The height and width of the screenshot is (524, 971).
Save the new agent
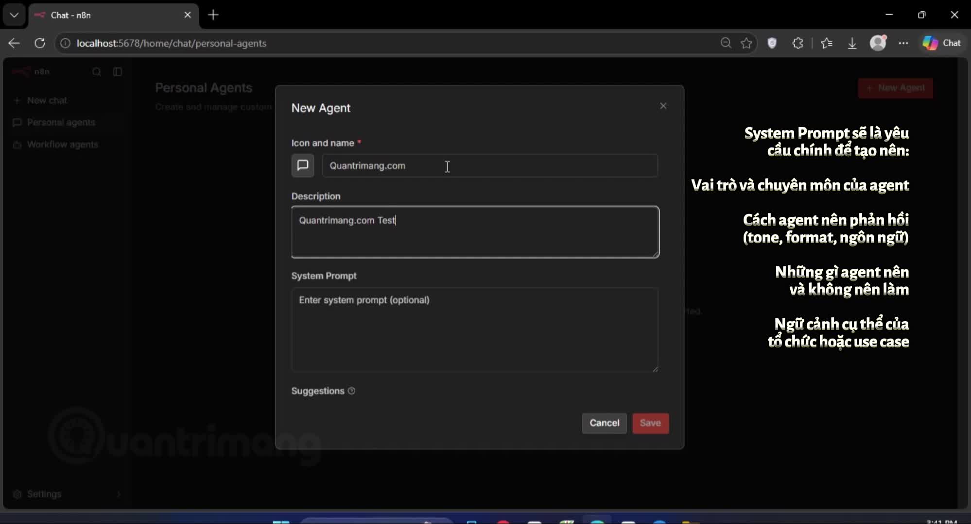tap(650, 423)
